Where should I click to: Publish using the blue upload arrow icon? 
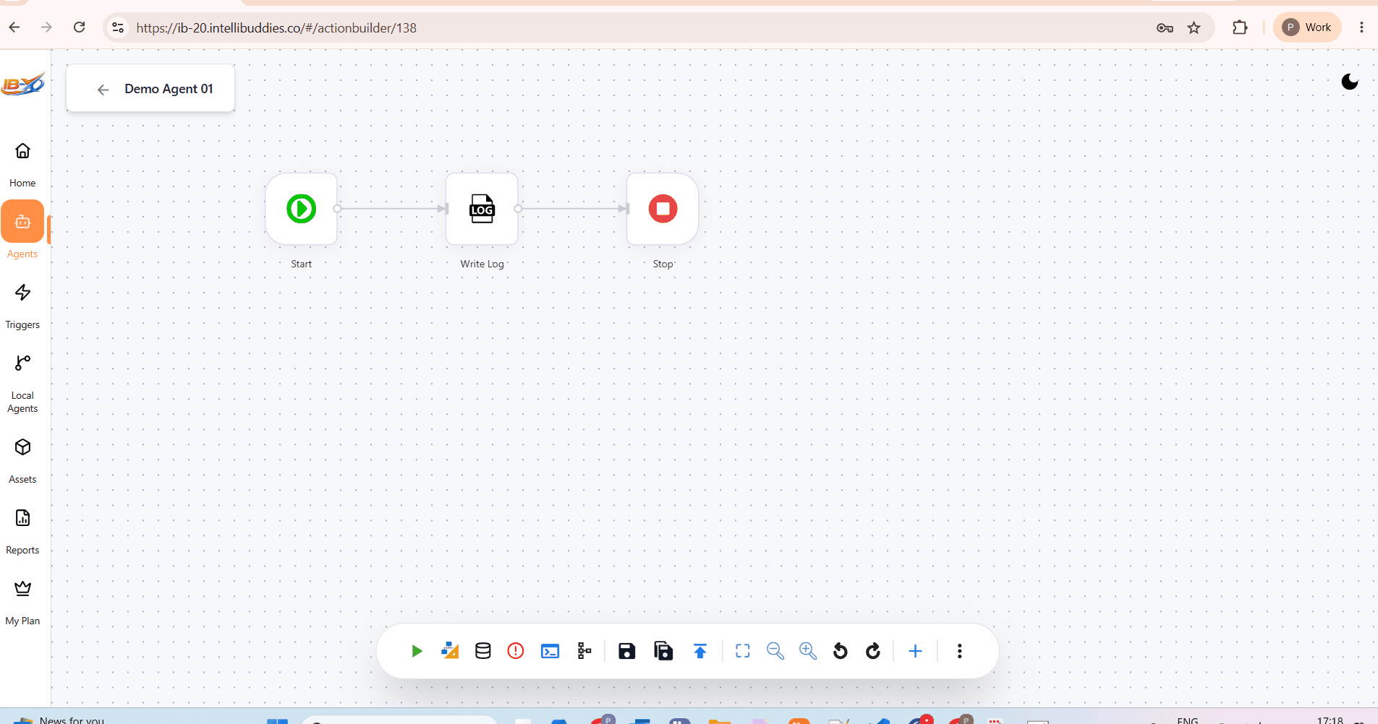[x=700, y=651]
